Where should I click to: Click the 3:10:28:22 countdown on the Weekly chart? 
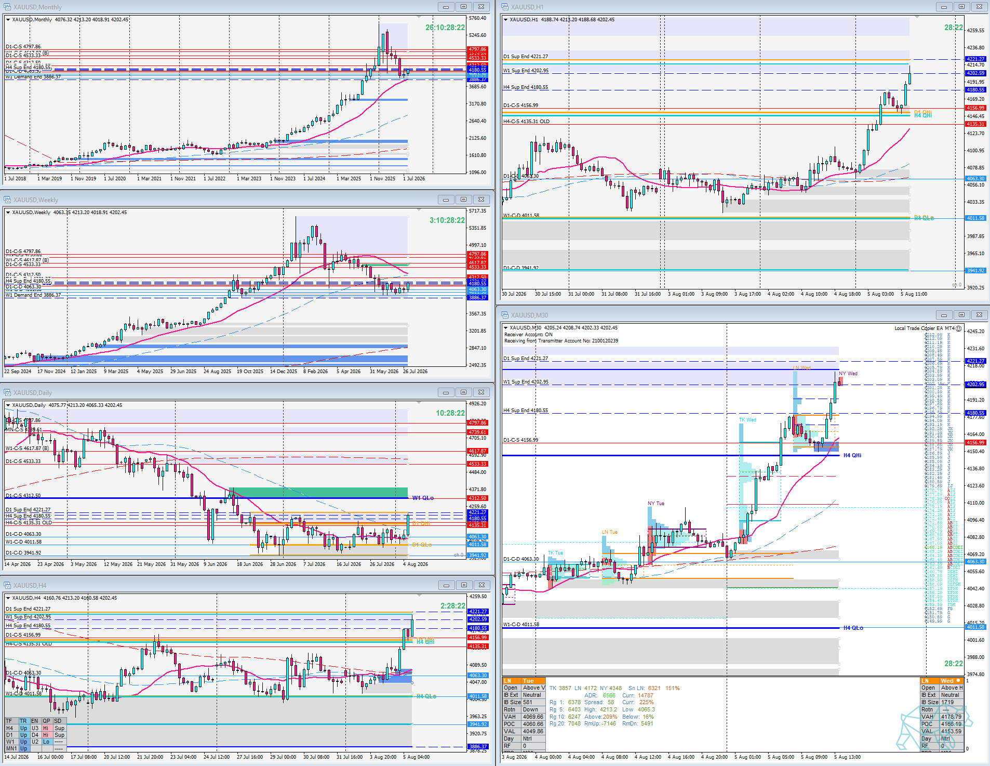pyautogui.click(x=447, y=220)
